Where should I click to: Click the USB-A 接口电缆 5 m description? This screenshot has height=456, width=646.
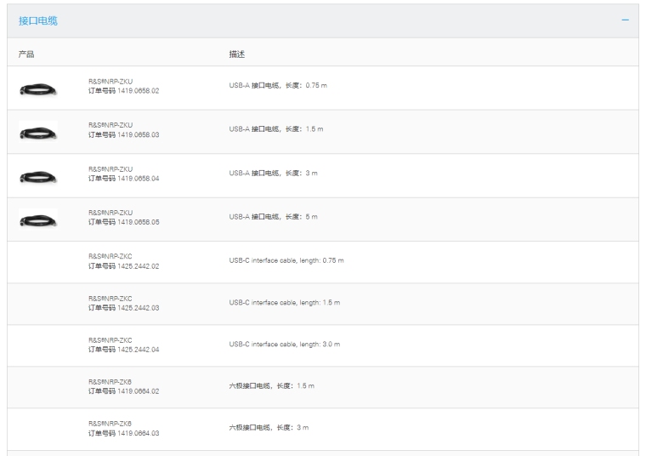pos(273,217)
